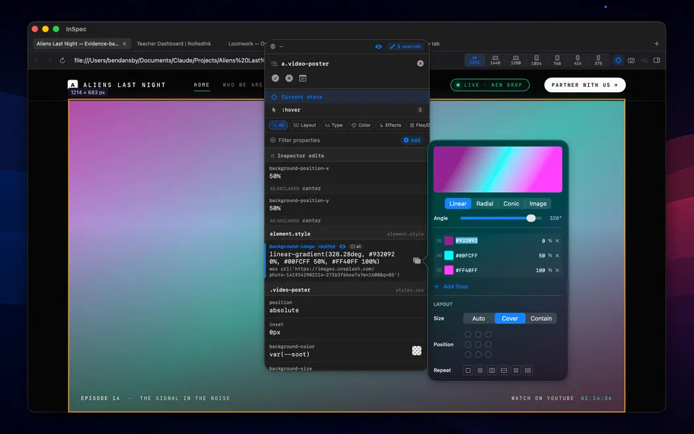Click the fourth Repeat icon with horizontal rows
Screen dimensions: 694x434
tap(503, 371)
